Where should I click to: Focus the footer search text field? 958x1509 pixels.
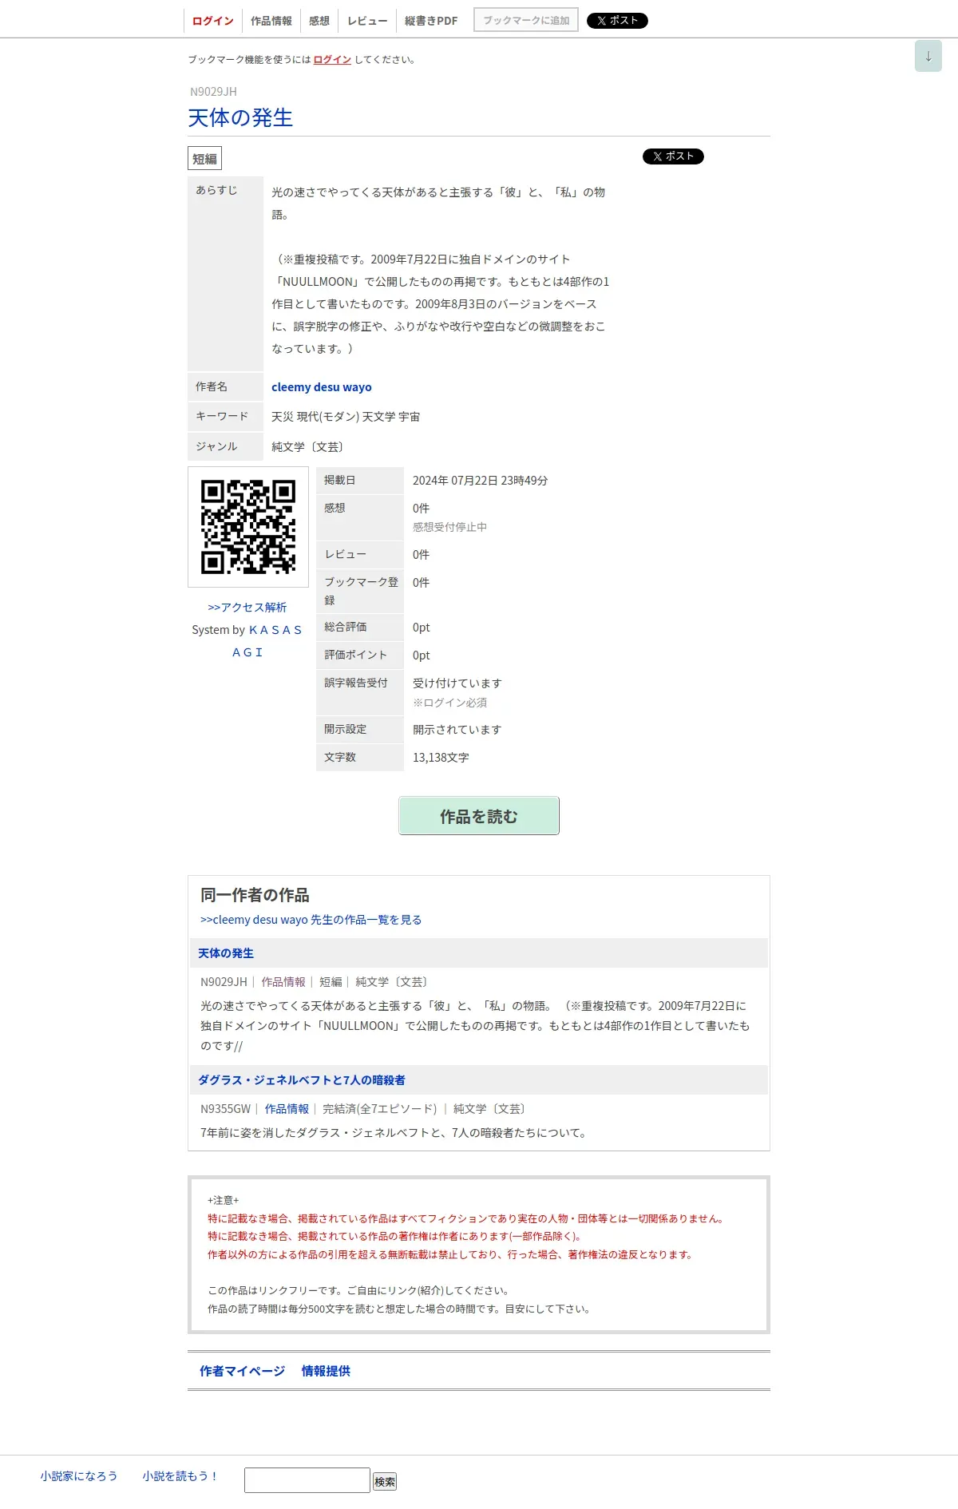pyautogui.click(x=307, y=1480)
